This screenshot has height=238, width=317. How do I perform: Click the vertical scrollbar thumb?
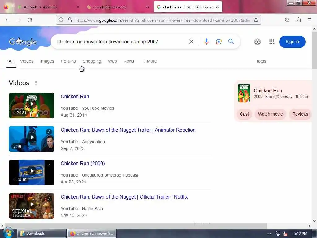(x=314, y=50)
